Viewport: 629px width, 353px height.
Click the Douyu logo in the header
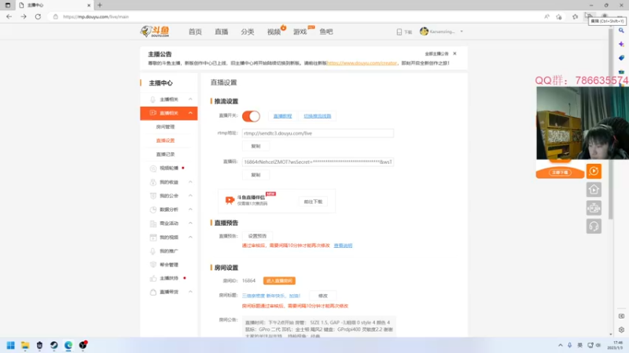tap(155, 31)
